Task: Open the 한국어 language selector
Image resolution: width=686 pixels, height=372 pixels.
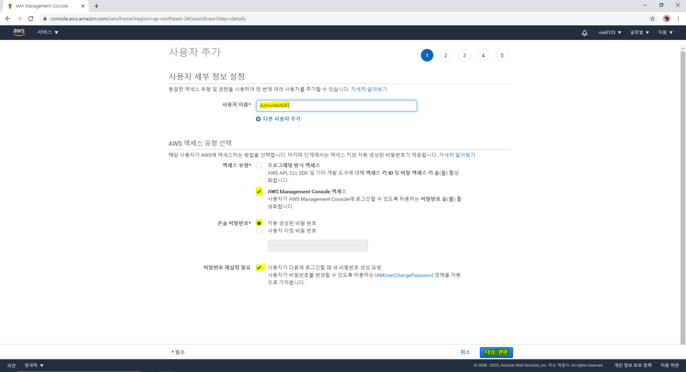Action: [x=34, y=365]
